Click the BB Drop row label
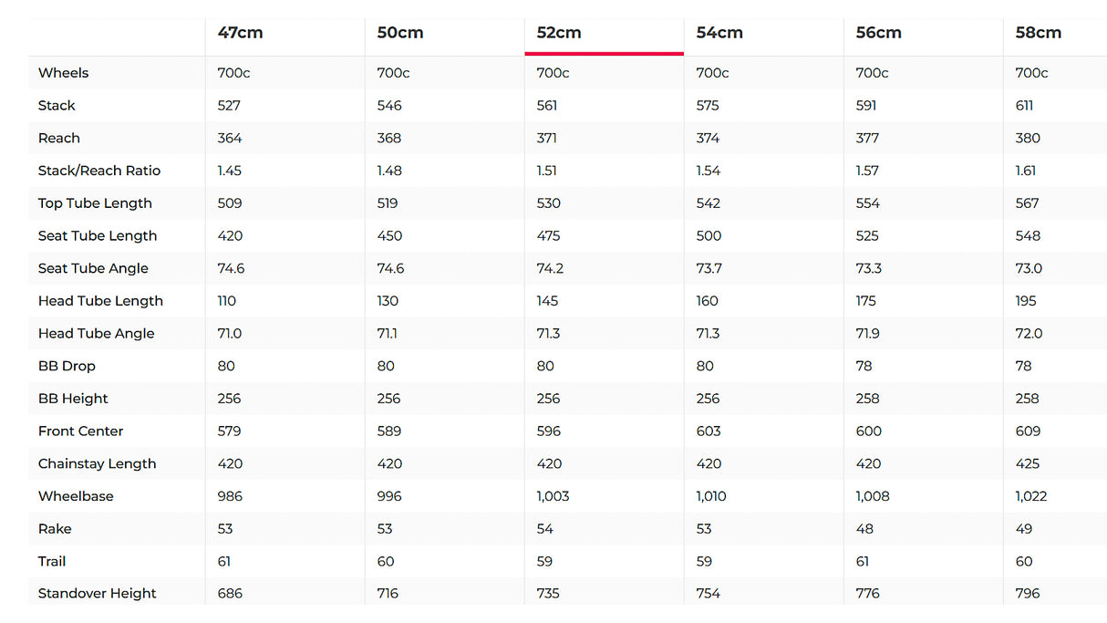The width and height of the screenshot is (1107, 623). [x=67, y=366]
